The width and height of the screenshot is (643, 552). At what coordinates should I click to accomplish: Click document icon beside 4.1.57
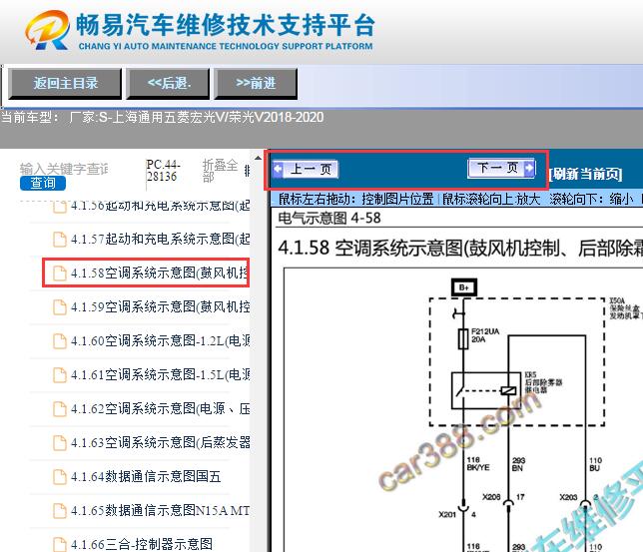(60, 240)
